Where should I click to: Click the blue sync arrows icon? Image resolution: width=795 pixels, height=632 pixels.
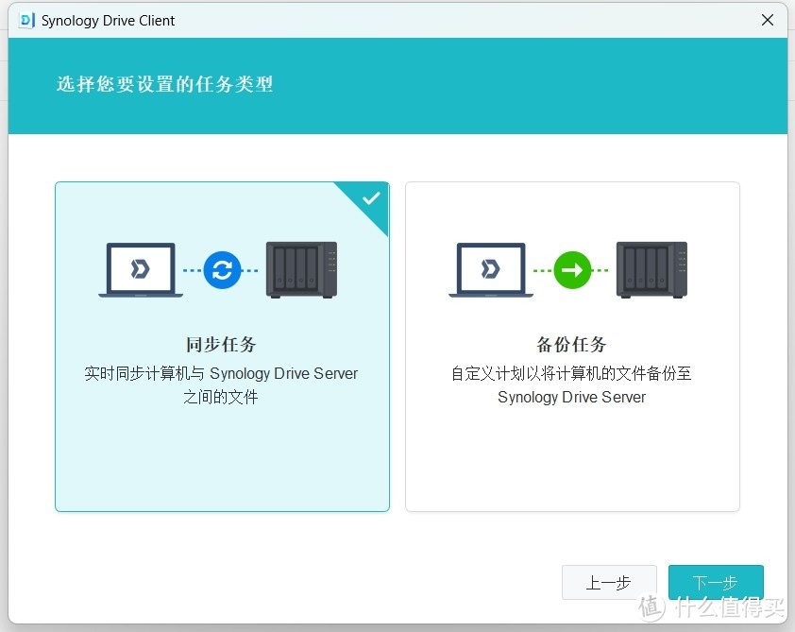click(x=221, y=270)
